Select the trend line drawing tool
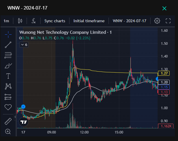The width and height of the screenshot is (178, 141). (x=8, y=45)
